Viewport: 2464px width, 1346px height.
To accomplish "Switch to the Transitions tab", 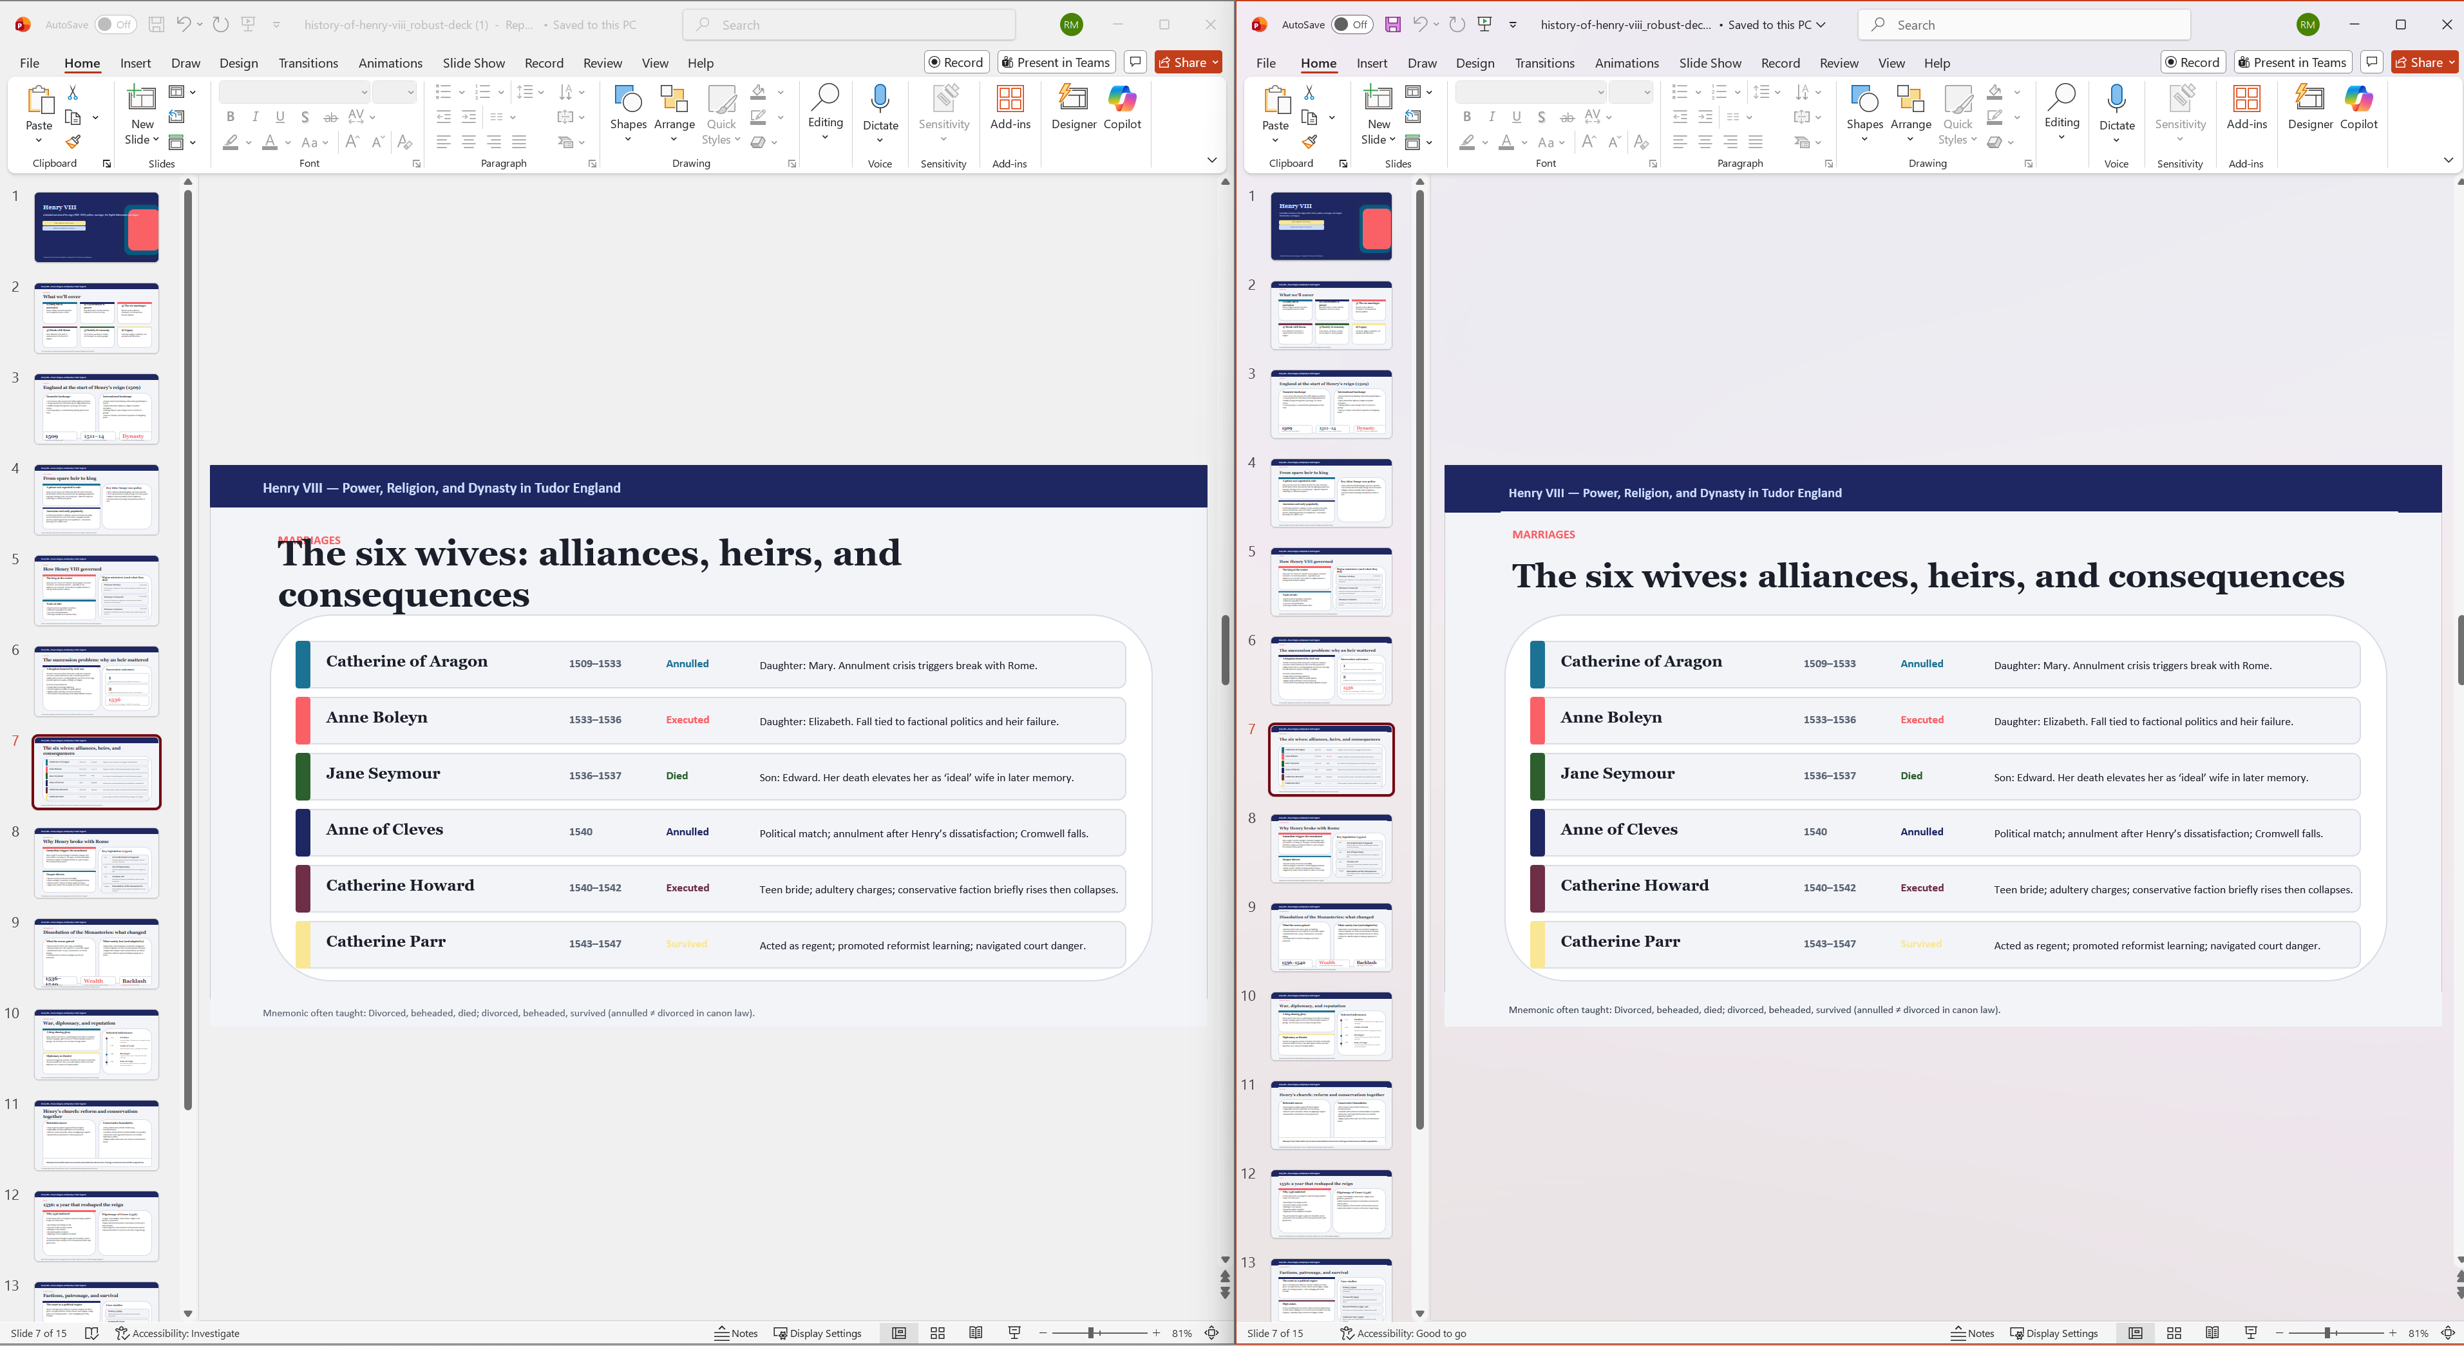I will 308,62.
